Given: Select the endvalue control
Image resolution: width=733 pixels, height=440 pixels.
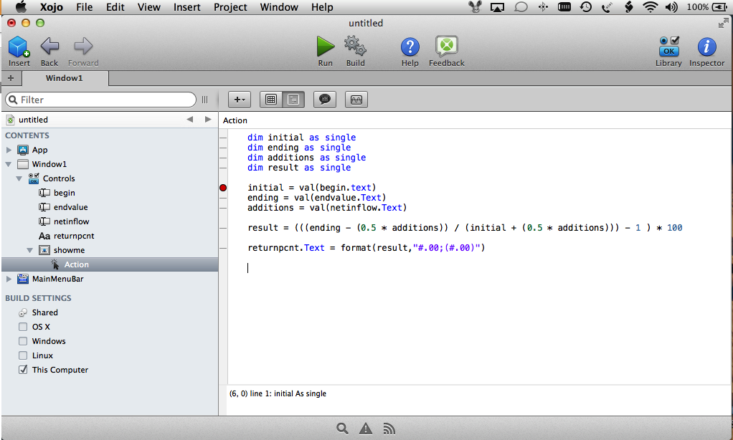Looking at the screenshot, I should coord(70,207).
